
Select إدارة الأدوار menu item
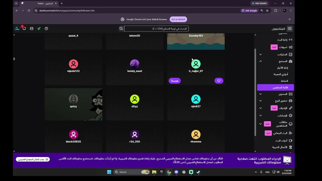click(283, 68)
